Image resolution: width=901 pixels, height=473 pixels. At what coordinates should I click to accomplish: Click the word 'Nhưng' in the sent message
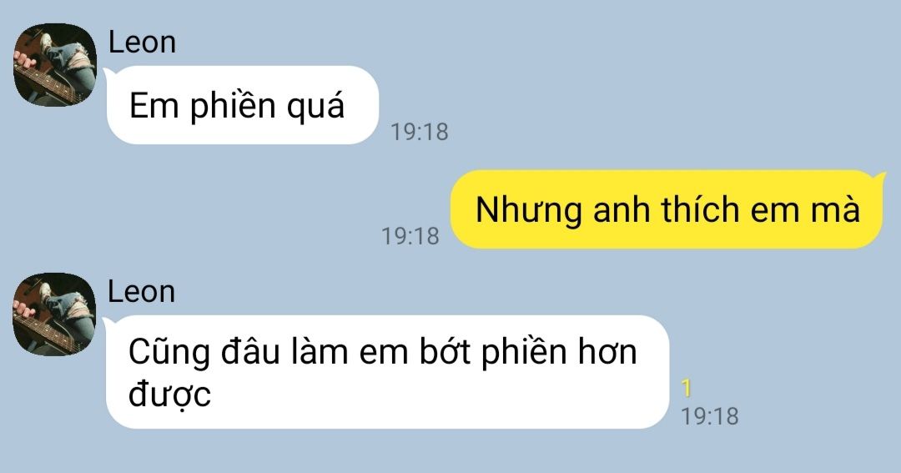click(529, 210)
